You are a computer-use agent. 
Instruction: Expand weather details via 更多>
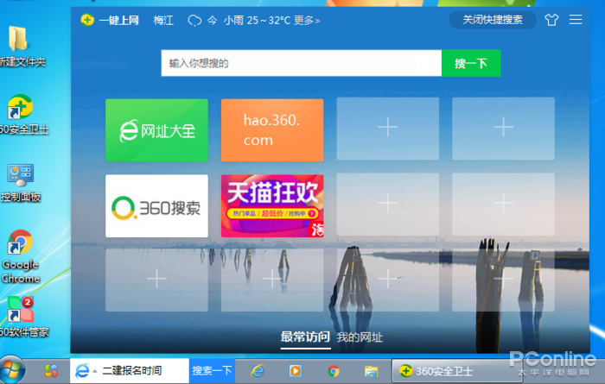306,20
